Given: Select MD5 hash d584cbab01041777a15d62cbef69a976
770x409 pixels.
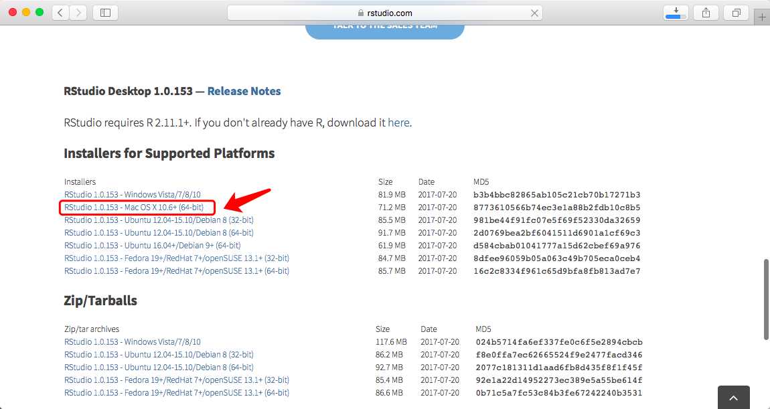Looking at the screenshot, I should (x=557, y=246).
